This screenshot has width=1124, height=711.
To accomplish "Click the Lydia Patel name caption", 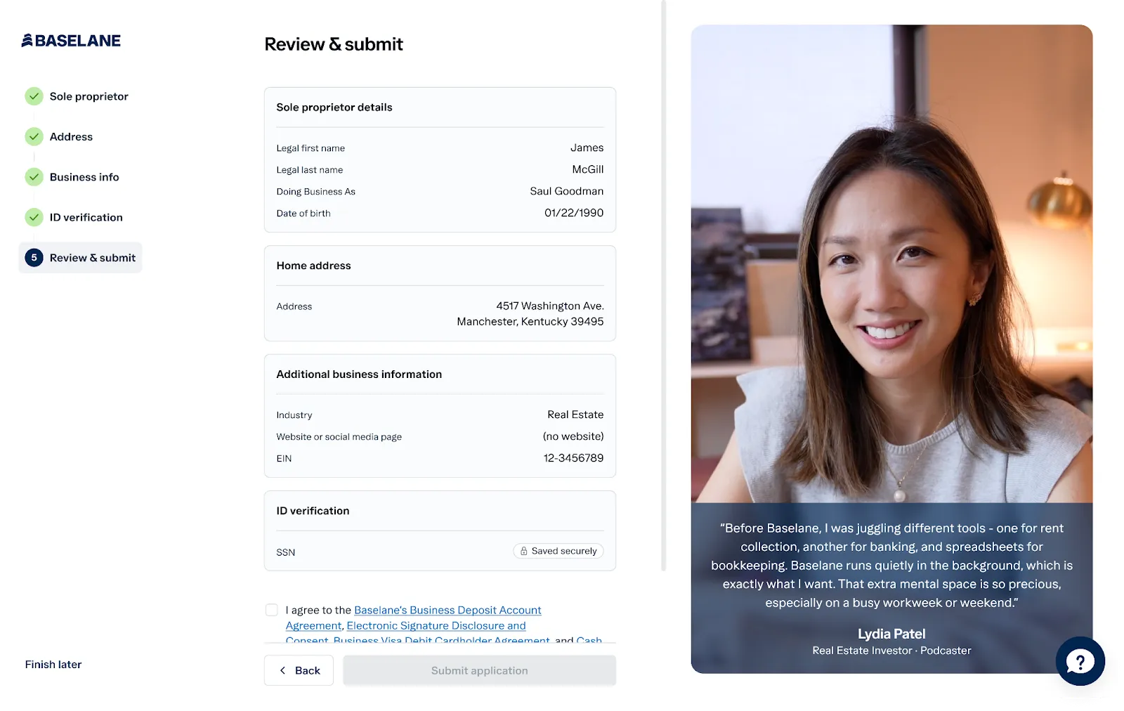I will pyautogui.click(x=891, y=634).
